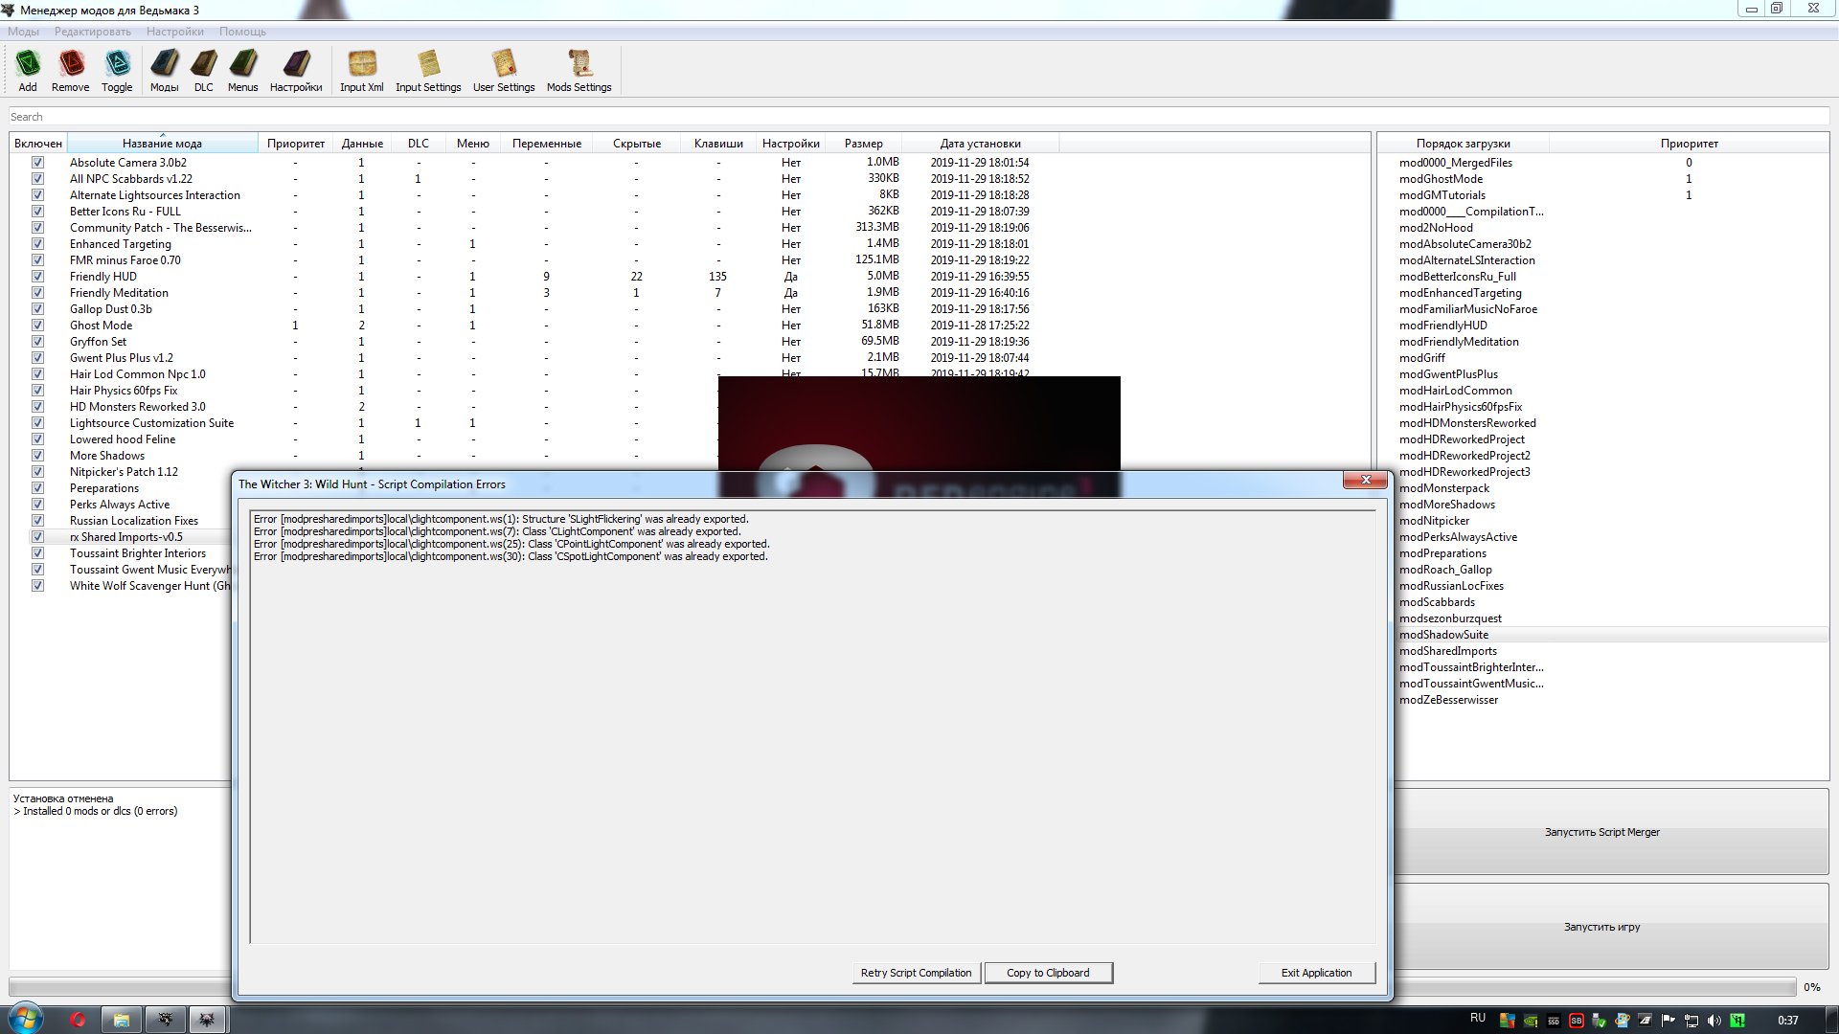Click the installation progress bar
The height and width of the screenshot is (1034, 1839).
[x=902, y=987]
